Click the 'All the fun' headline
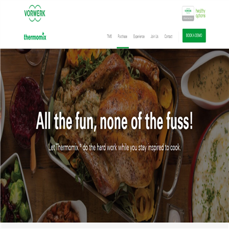This screenshot has height=229, width=229. [114, 121]
